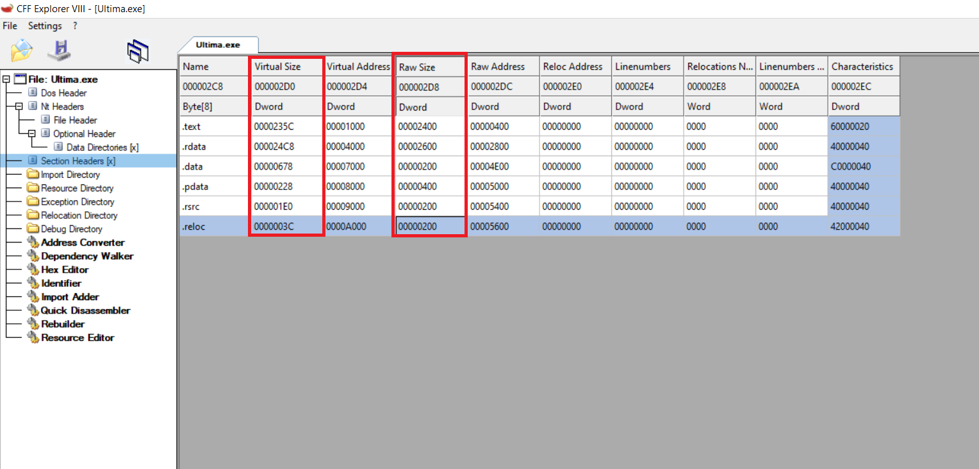
Task: Click the cascading windows toolbar icon
Action: click(x=138, y=51)
